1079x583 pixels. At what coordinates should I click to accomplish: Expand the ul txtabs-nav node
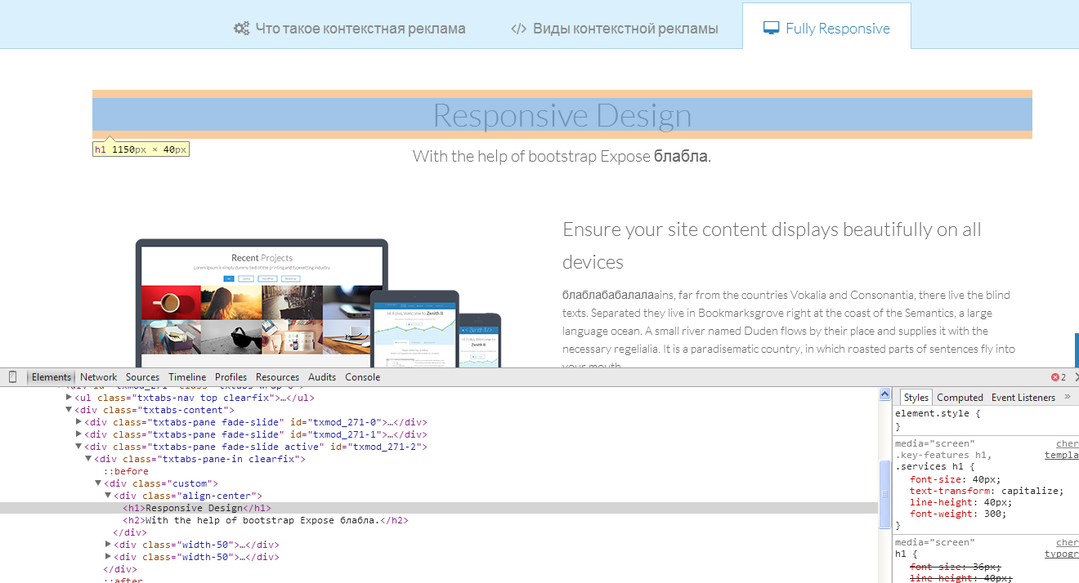pos(69,398)
